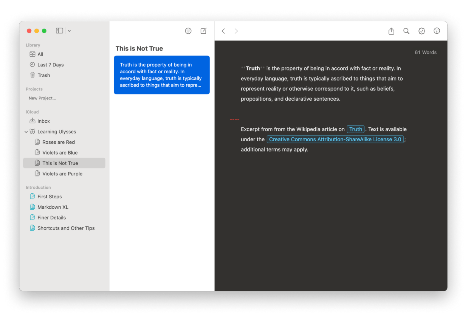Click New Project… in Projects

coord(42,98)
